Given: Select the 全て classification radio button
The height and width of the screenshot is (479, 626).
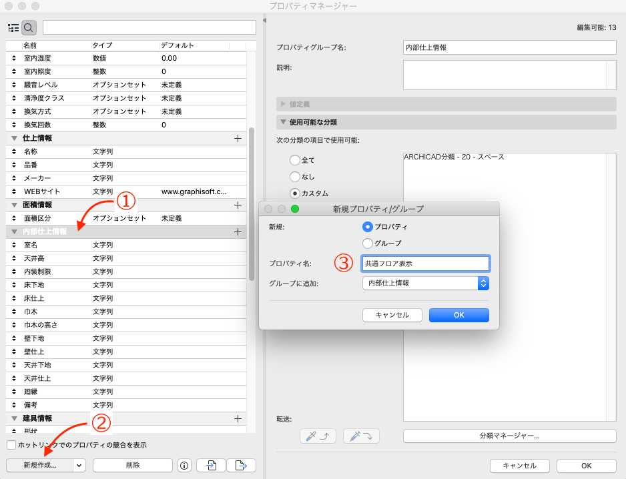Looking at the screenshot, I should tap(294, 160).
